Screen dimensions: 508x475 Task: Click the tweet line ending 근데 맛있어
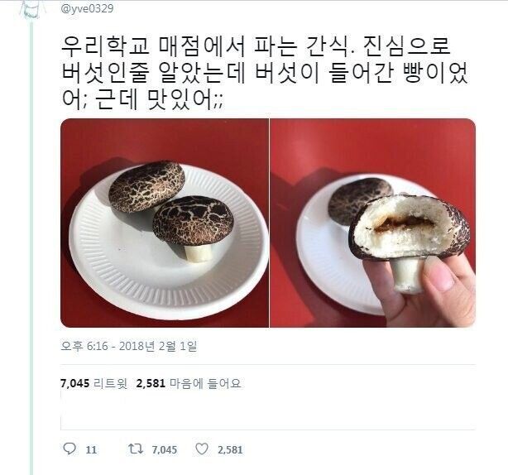pyautogui.click(x=142, y=99)
